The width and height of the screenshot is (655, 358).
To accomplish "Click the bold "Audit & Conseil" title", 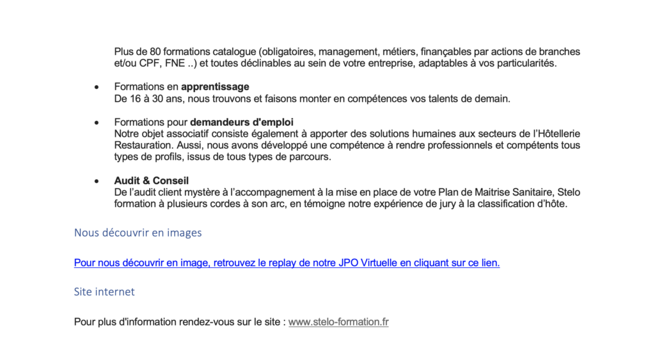I will point(152,181).
